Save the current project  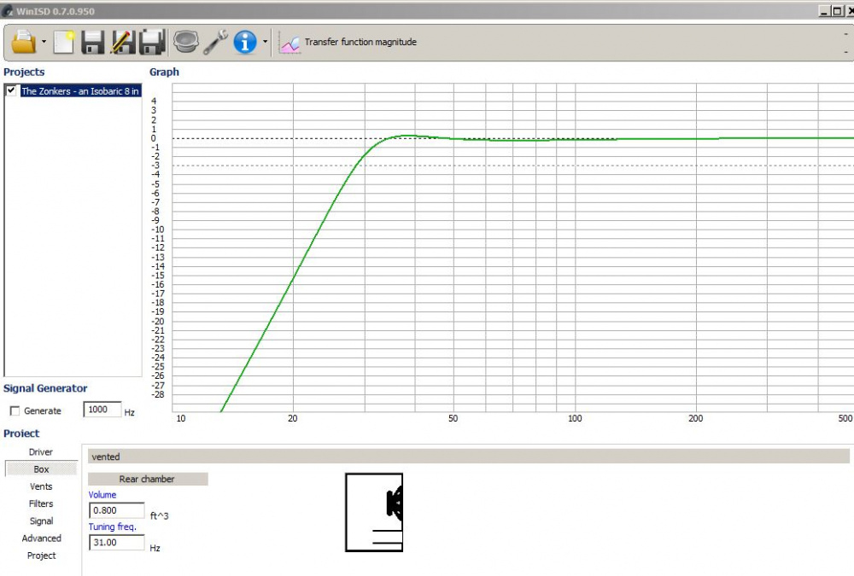click(92, 41)
